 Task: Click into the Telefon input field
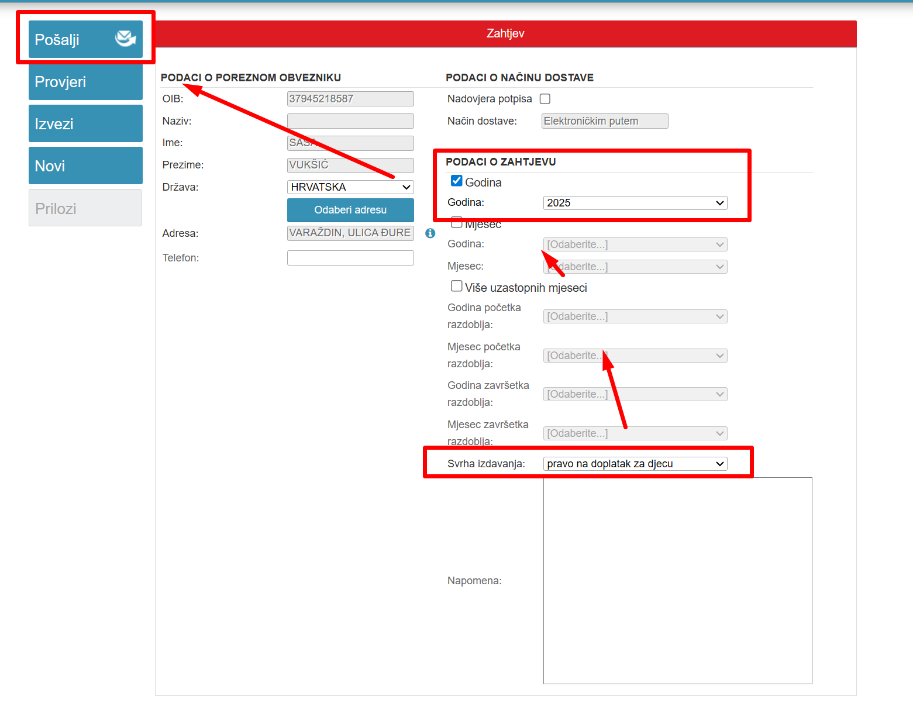[350, 258]
